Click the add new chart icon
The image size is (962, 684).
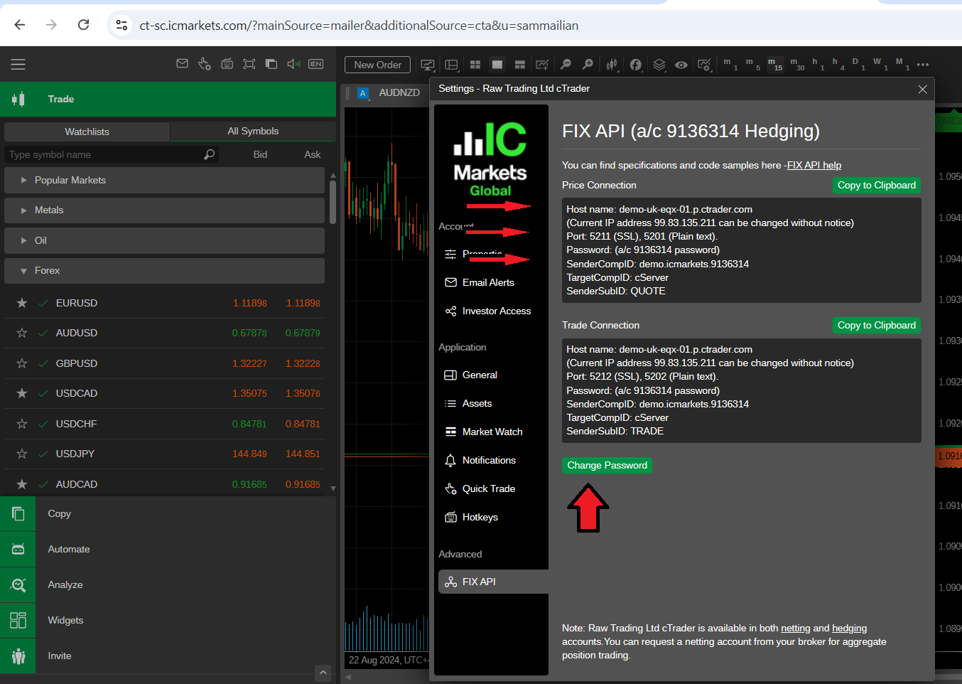pyautogui.click(x=542, y=65)
